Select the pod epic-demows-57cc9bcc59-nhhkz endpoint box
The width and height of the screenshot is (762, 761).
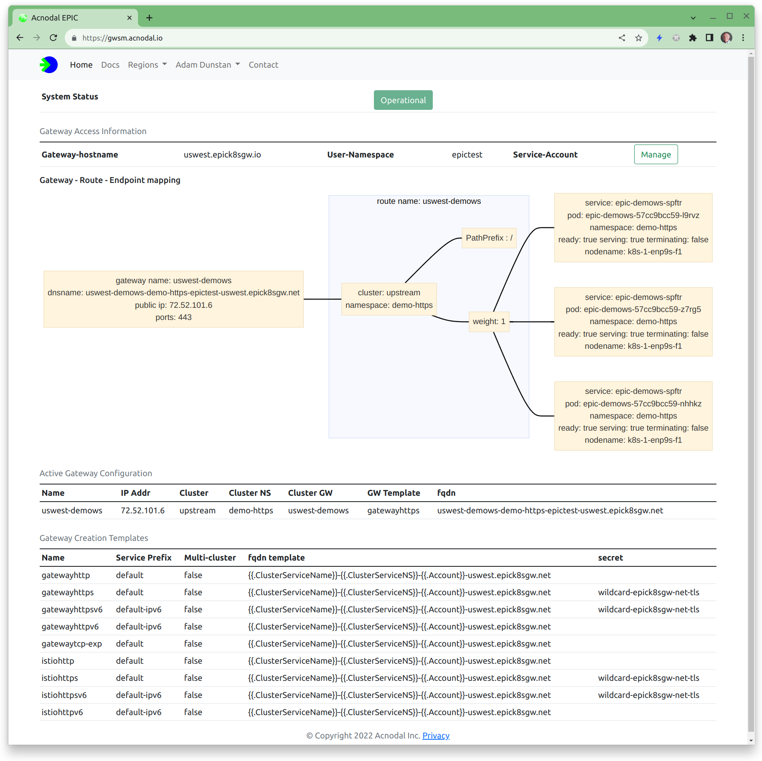pyautogui.click(x=633, y=416)
